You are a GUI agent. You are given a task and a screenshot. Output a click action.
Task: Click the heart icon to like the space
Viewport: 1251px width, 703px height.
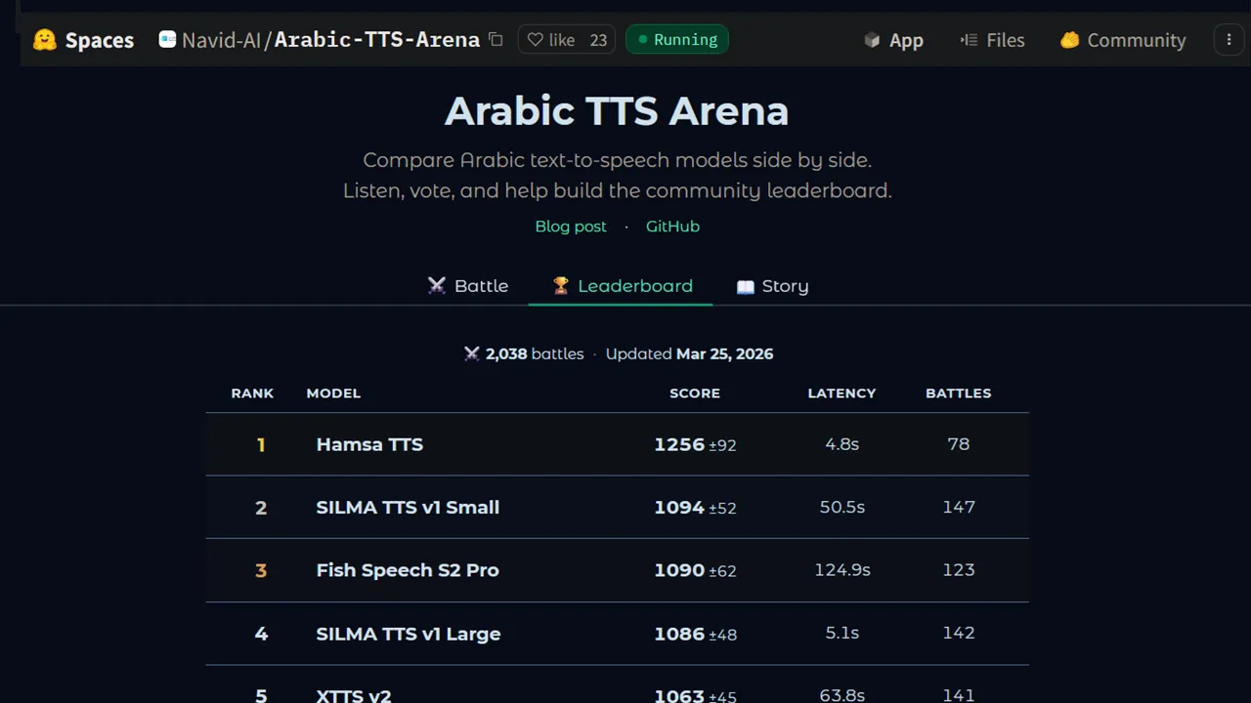pos(535,39)
